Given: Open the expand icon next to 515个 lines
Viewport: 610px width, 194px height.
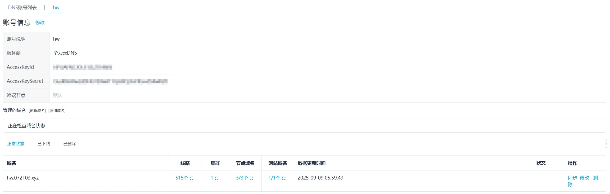Looking at the screenshot, I should pyautogui.click(x=192, y=178).
